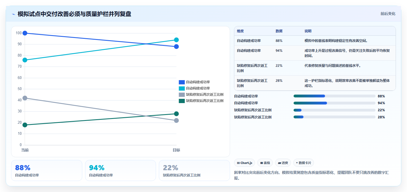
Task: Click the diamond icon in the 数据卡片 chip
Action: click(297, 163)
